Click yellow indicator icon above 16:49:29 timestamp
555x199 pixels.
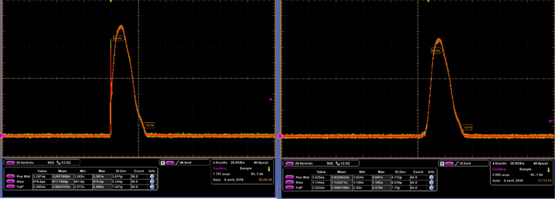click(x=269, y=169)
